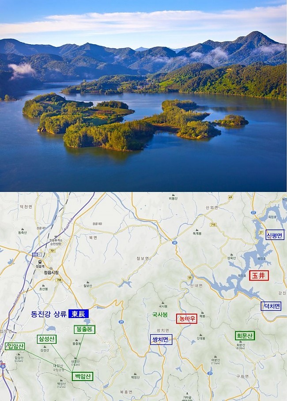Select the 비봉산 mountain peak icon

click(x=173, y=195)
